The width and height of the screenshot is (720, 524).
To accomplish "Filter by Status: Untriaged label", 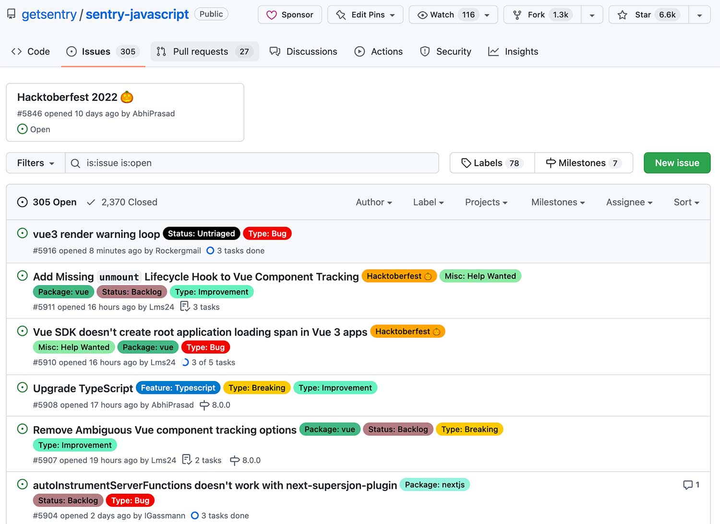I will pos(202,234).
